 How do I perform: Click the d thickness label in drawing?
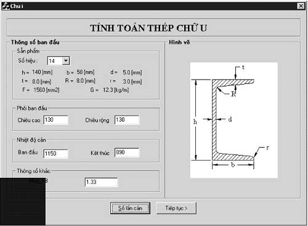(230, 119)
